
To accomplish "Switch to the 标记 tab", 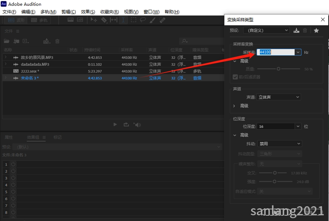I will coord(57,137).
